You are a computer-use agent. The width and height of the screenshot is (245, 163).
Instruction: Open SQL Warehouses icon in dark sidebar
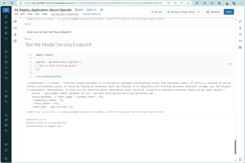(x=6, y=78)
